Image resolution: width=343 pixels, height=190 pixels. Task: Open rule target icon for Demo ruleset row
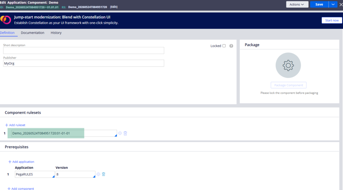(120, 133)
